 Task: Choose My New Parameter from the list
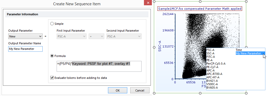[248, 54]
